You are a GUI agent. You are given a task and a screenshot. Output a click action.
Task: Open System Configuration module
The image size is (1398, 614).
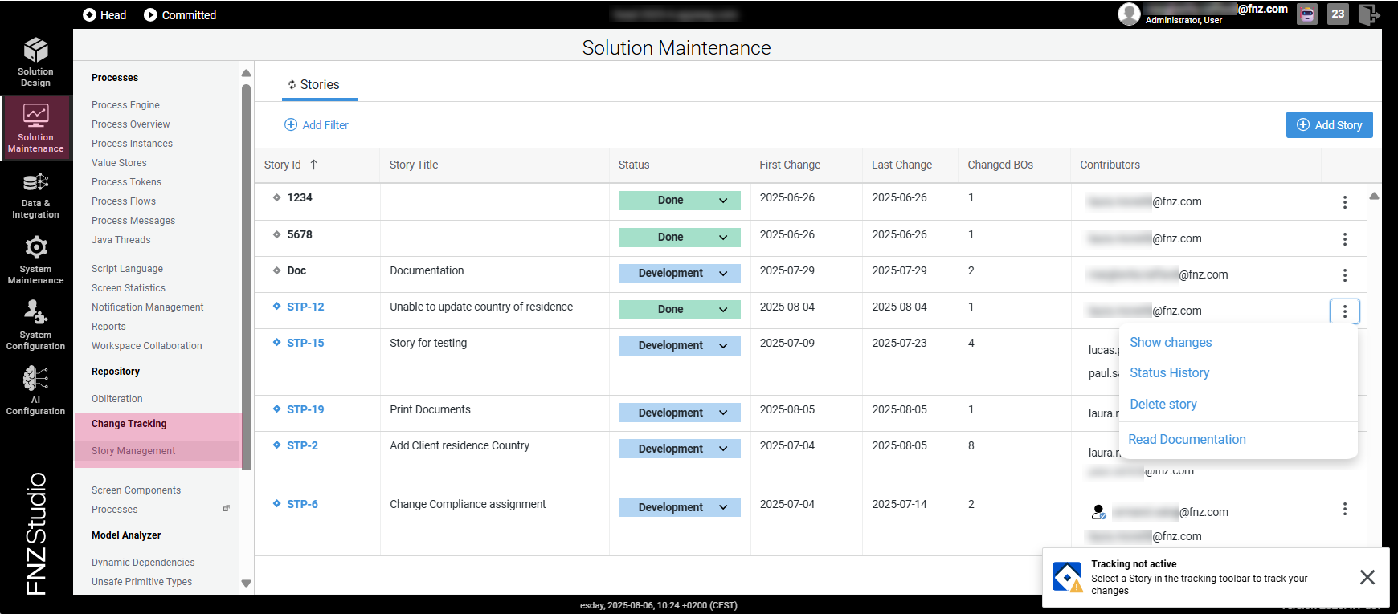coord(35,325)
